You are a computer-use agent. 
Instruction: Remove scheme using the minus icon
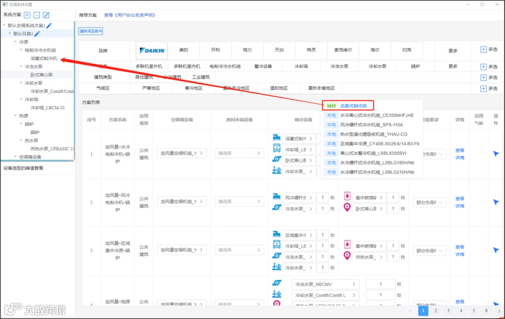(37, 15)
